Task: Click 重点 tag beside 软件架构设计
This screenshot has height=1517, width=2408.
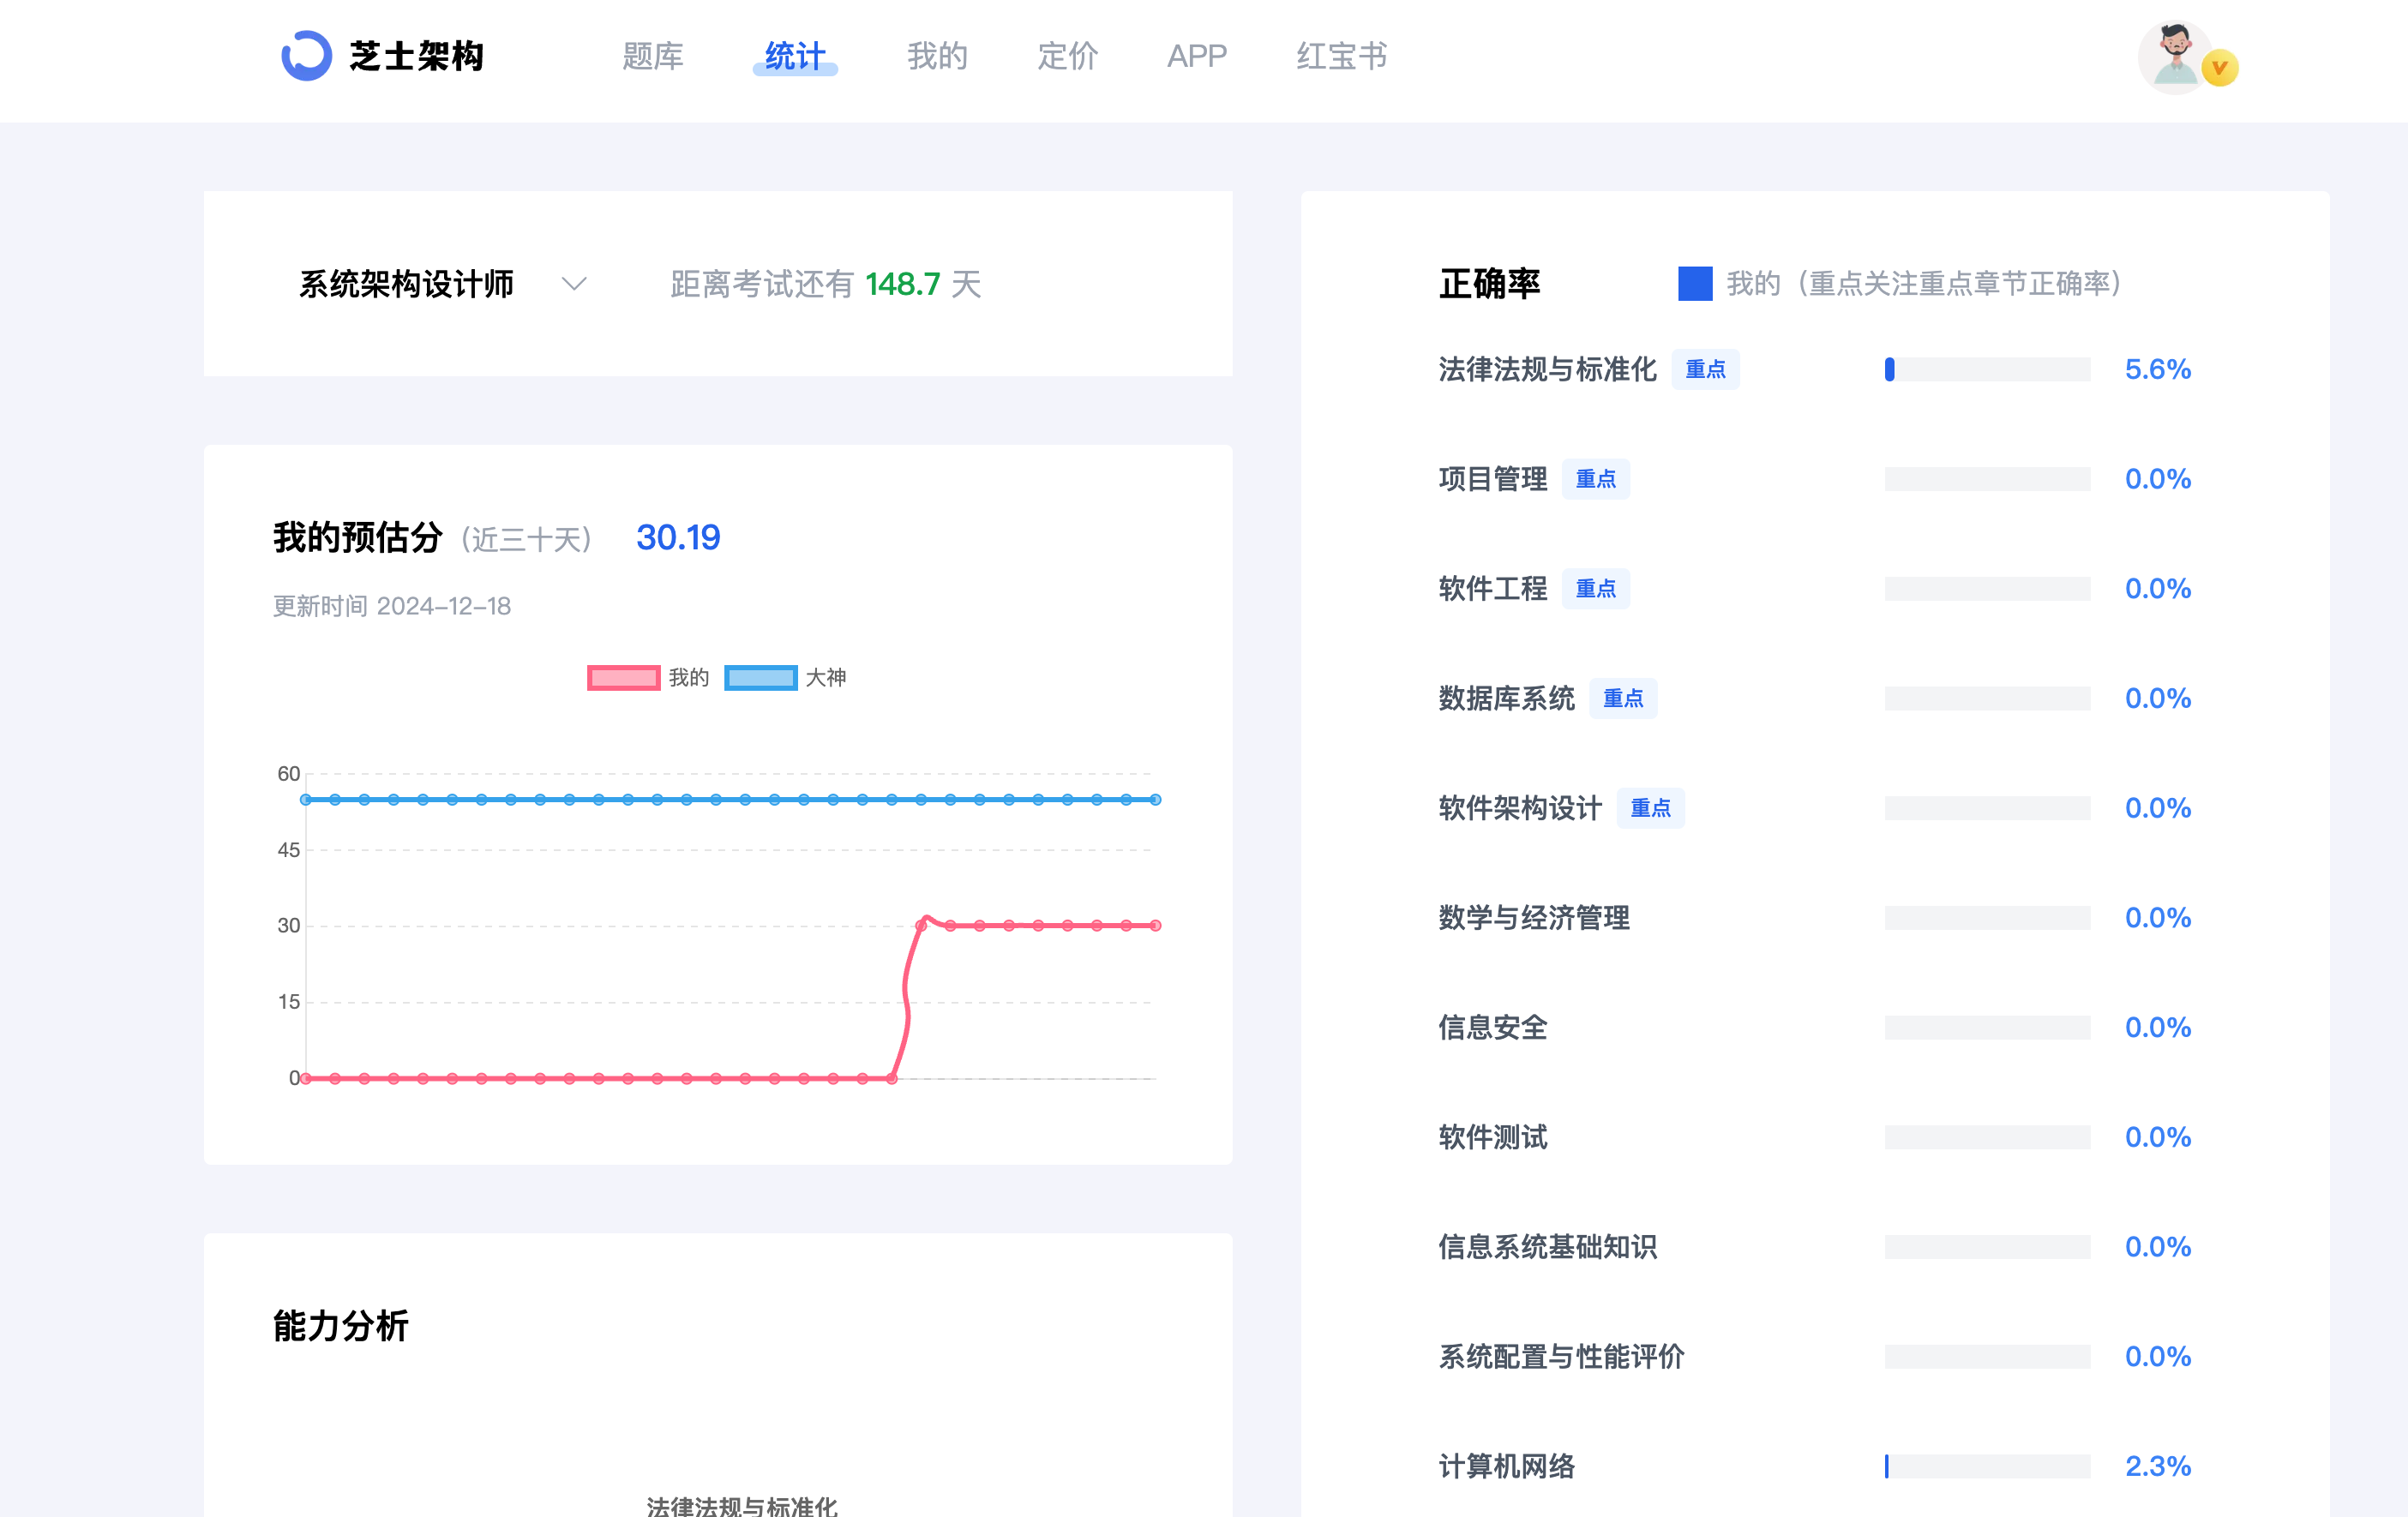Action: (x=1650, y=808)
